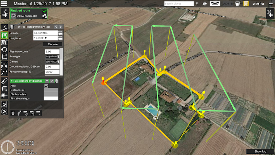Image resolution: width=275 pixels, height=155 pixels.
Task: Open the keyboard shortcuts icon
Action: (215, 4)
